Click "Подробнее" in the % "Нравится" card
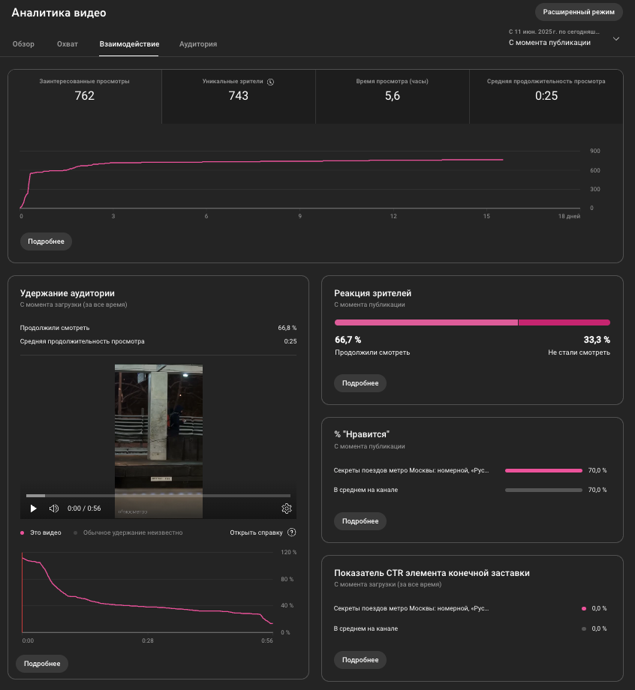Viewport: 635px width, 690px height. [x=360, y=520]
